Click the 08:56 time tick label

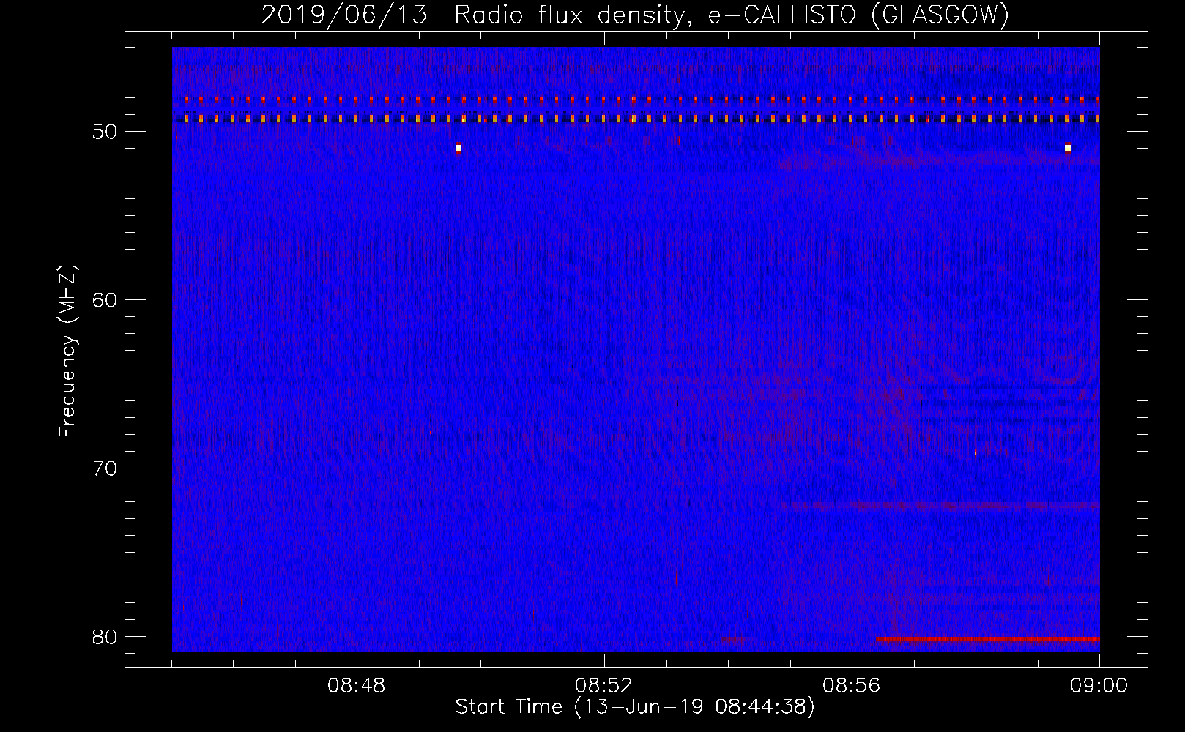coord(852,687)
